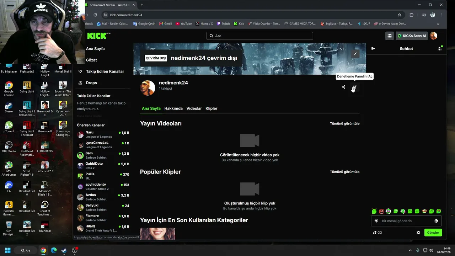Click the Chrome address bar
Screen dimensions: 455x256
[x=252, y=15]
